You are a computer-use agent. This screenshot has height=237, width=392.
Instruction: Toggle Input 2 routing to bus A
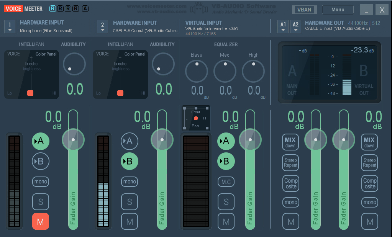[130, 141]
